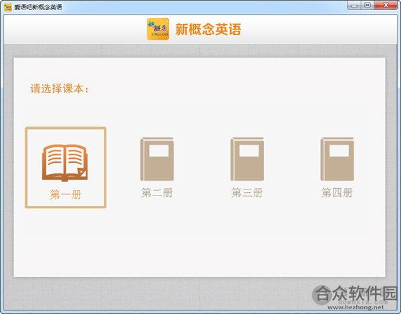Click the 第三册 label

point(247,193)
